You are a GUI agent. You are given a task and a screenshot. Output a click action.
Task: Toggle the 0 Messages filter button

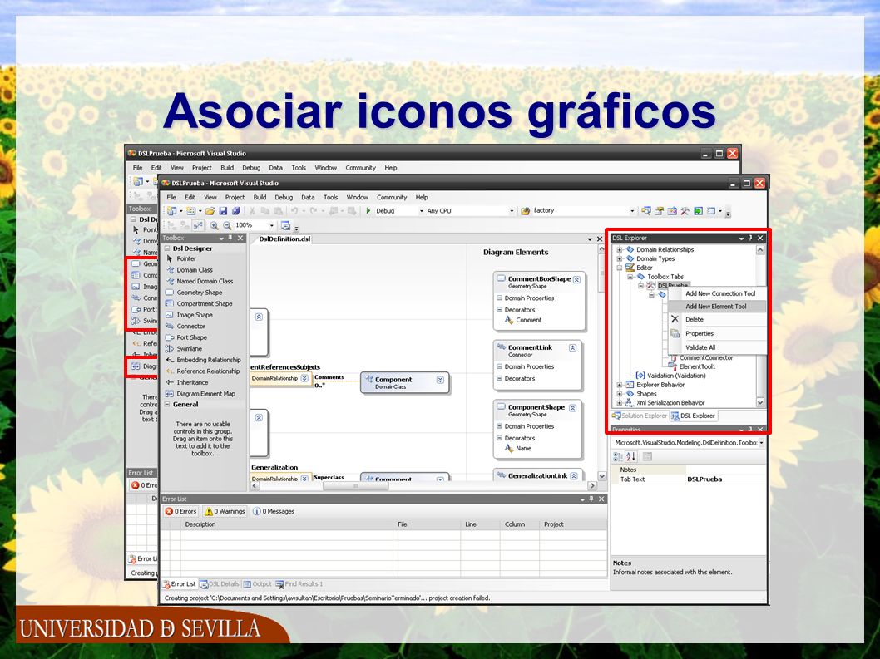(274, 512)
